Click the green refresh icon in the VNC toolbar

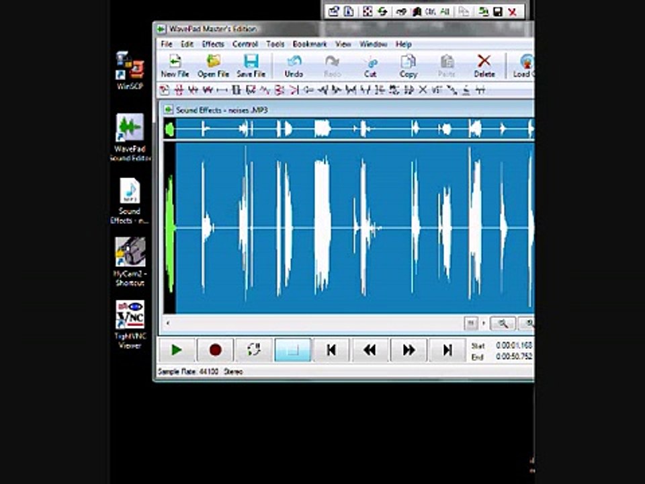click(382, 11)
